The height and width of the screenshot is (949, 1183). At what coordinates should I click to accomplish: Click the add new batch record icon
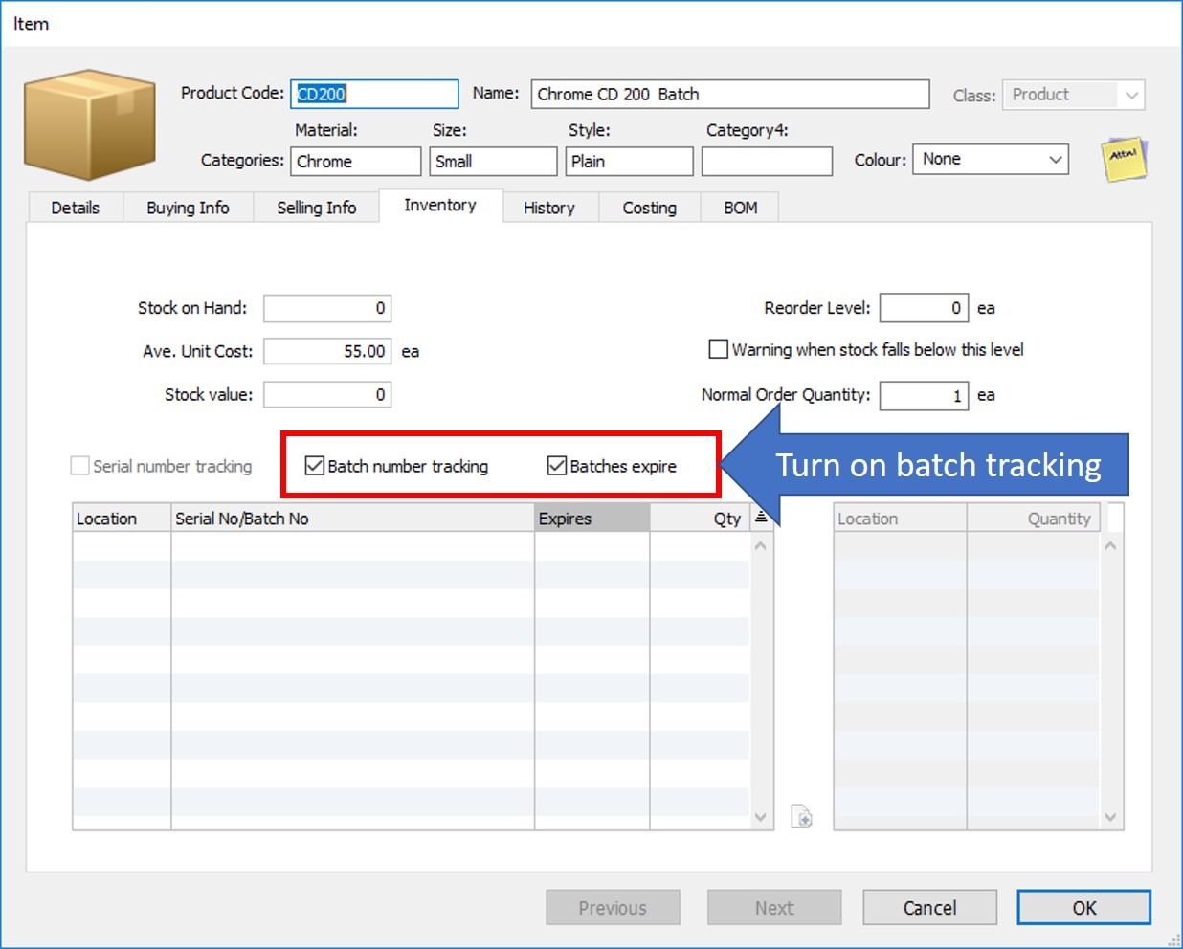802,816
